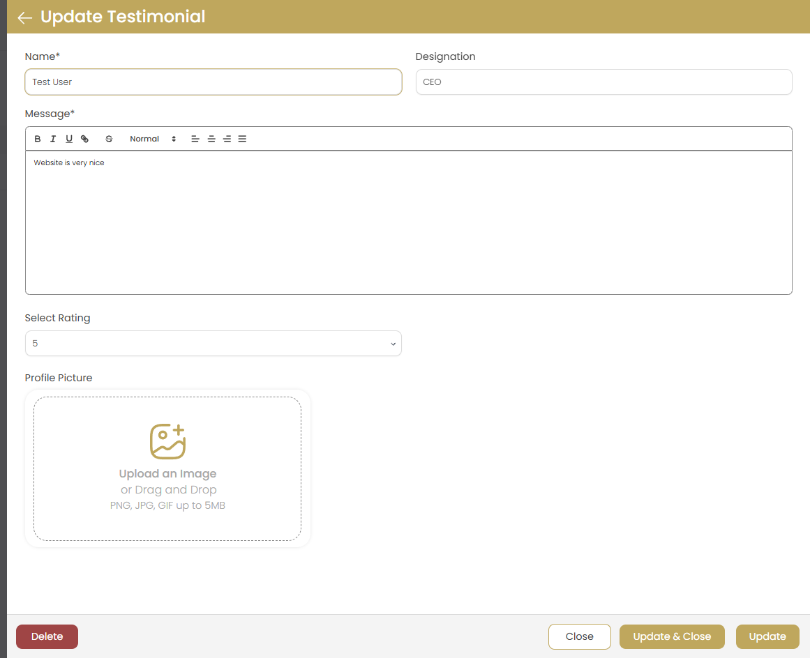This screenshot has width=810, height=658.
Task: Edit the Name field containing Test User
Action: tap(213, 82)
